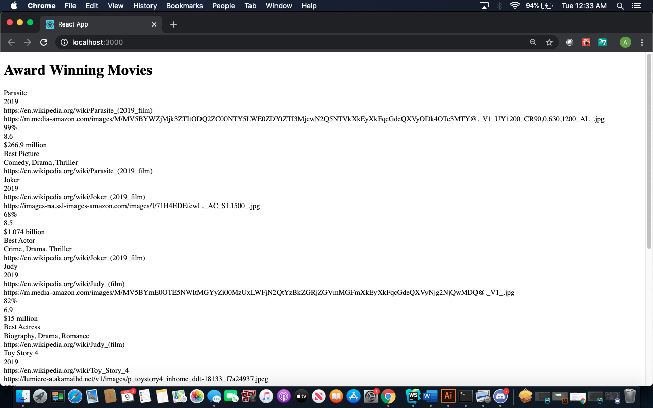Viewport: 653px width, 408px height.
Task: Open the Edit menu
Action: click(92, 6)
